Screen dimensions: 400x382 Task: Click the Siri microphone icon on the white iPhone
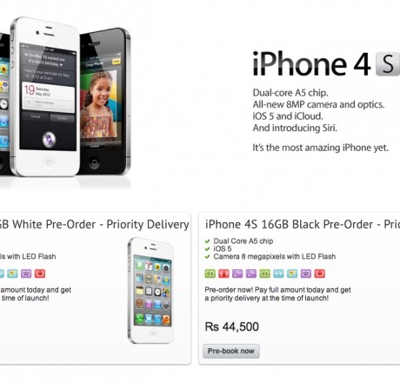(x=49, y=139)
